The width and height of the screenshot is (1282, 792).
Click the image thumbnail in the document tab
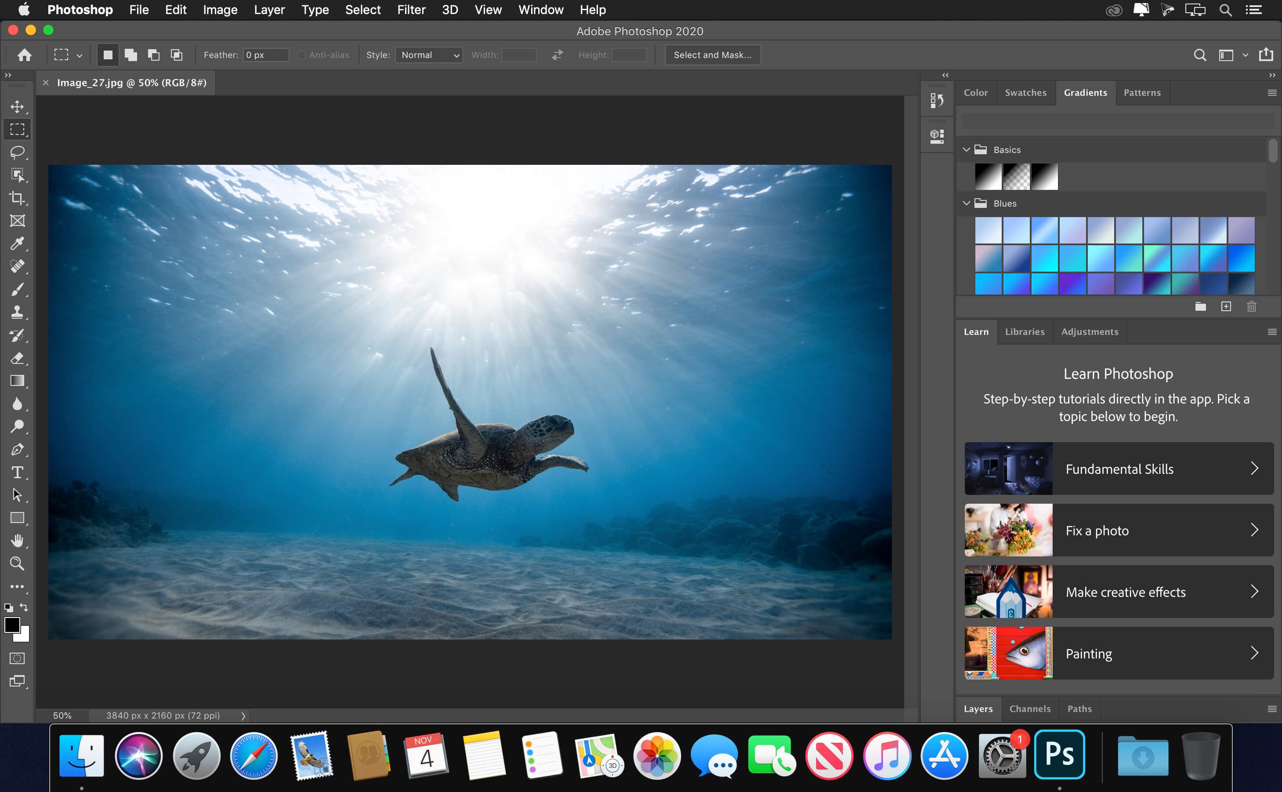[132, 82]
